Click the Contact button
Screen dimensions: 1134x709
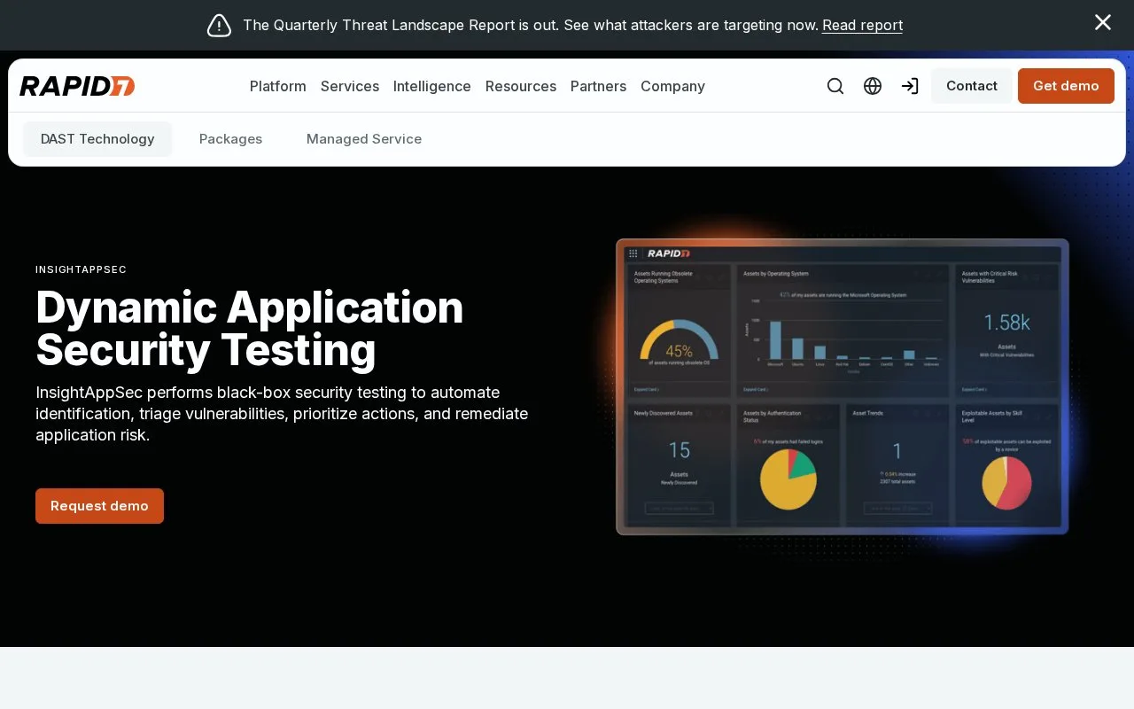coord(972,86)
